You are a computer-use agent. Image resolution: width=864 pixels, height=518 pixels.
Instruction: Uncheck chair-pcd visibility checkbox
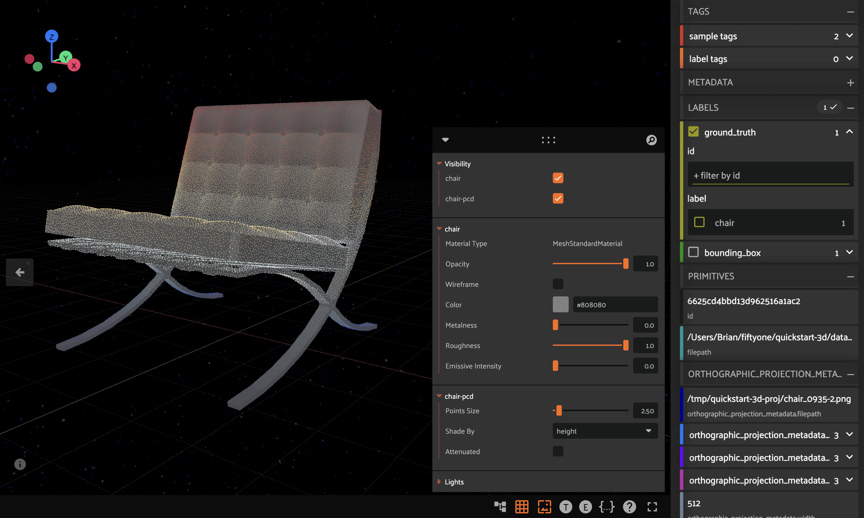pos(558,199)
